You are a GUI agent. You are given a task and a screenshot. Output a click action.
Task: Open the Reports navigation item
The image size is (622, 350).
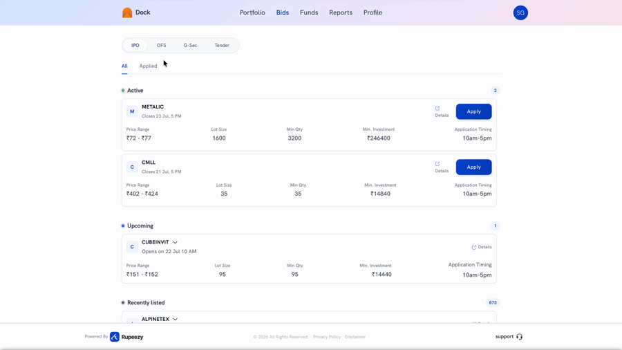(341, 12)
